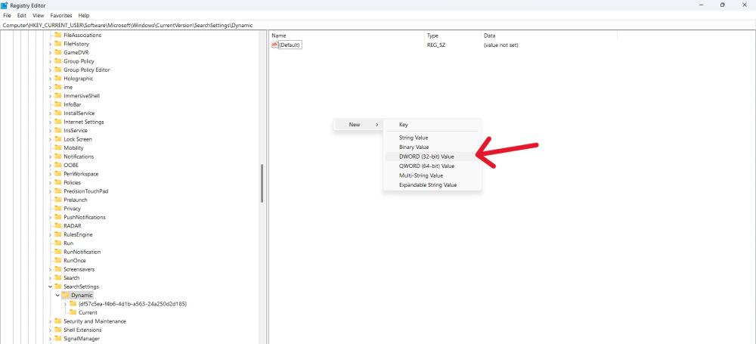The height and width of the screenshot is (344, 756).
Task: Click the (value not set) data cell
Action: click(x=500, y=45)
